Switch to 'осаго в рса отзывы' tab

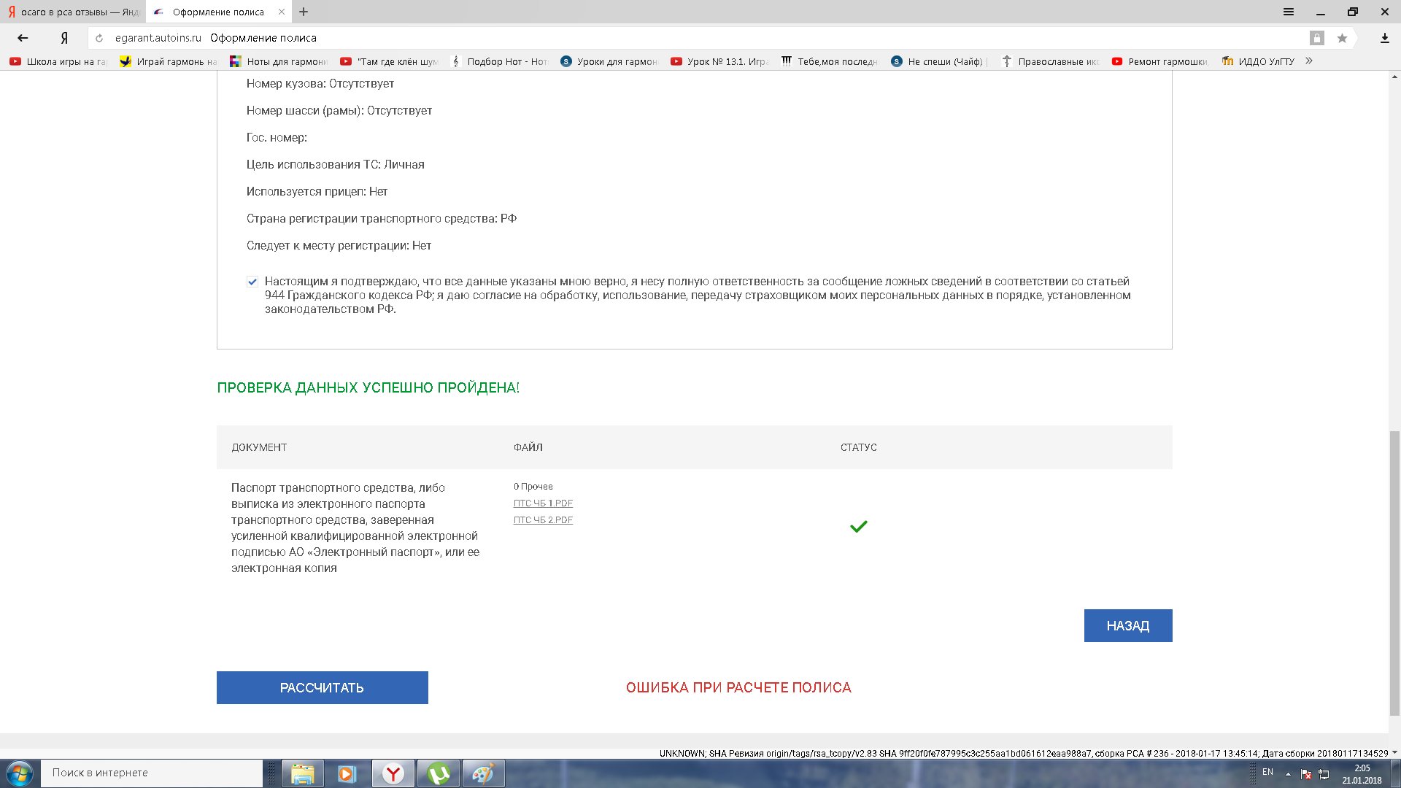73,12
